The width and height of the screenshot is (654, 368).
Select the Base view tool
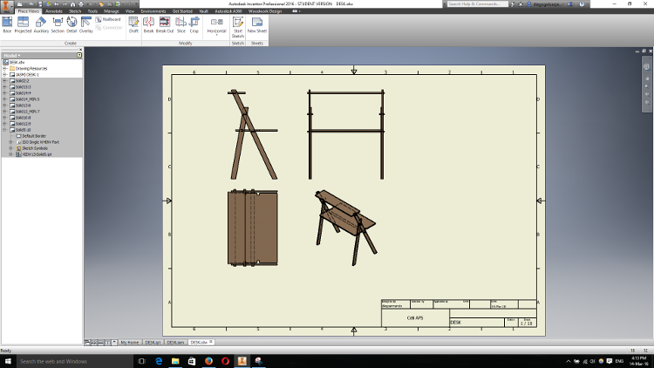pyautogui.click(x=7, y=24)
